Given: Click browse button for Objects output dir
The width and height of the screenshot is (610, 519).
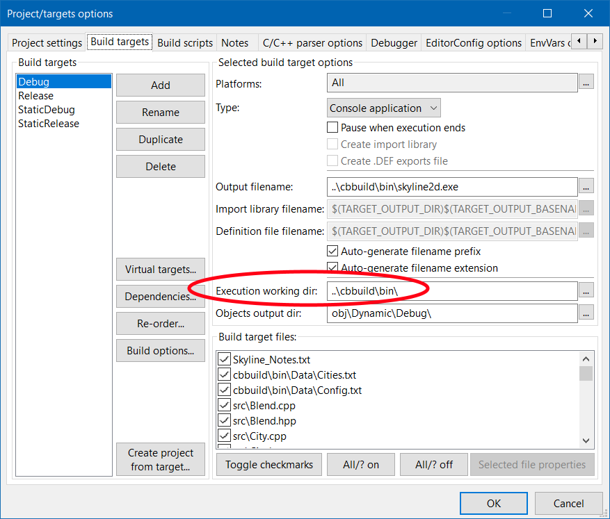Looking at the screenshot, I should tap(586, 313).
